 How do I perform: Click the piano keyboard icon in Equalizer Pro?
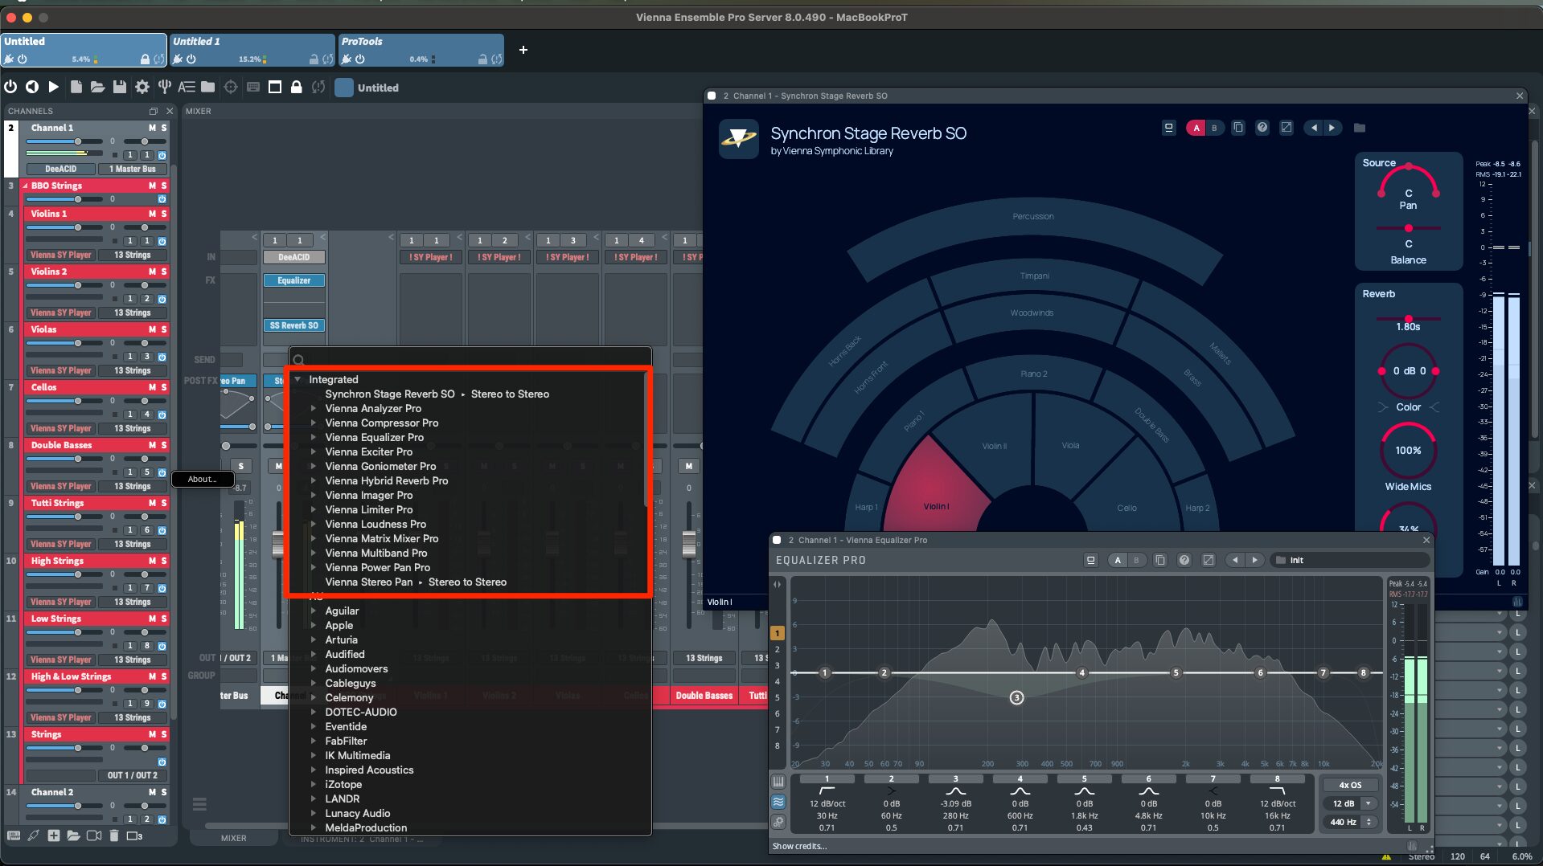pos(778,781)
